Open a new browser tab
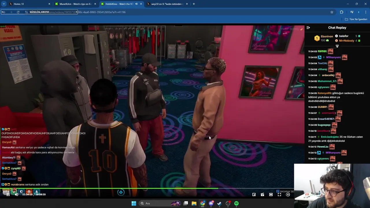This screenshot has height=208, width=370. click(x=194, y=4)
